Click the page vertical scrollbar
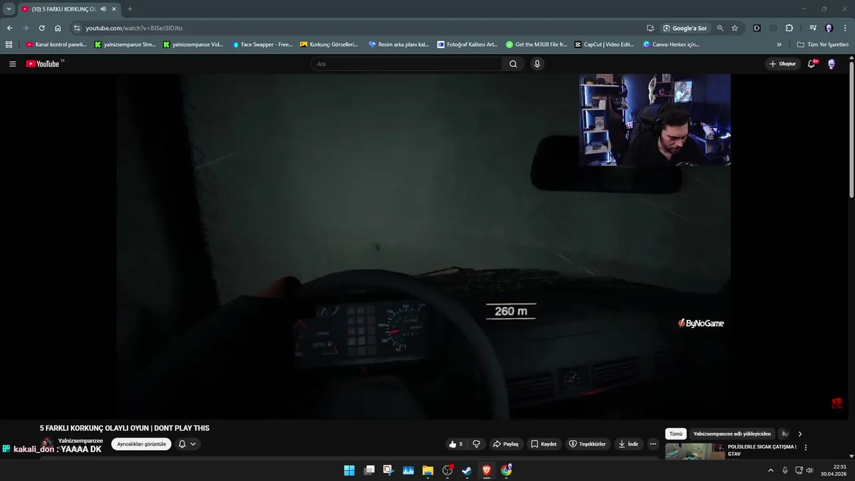 click(x=851, y=130)
